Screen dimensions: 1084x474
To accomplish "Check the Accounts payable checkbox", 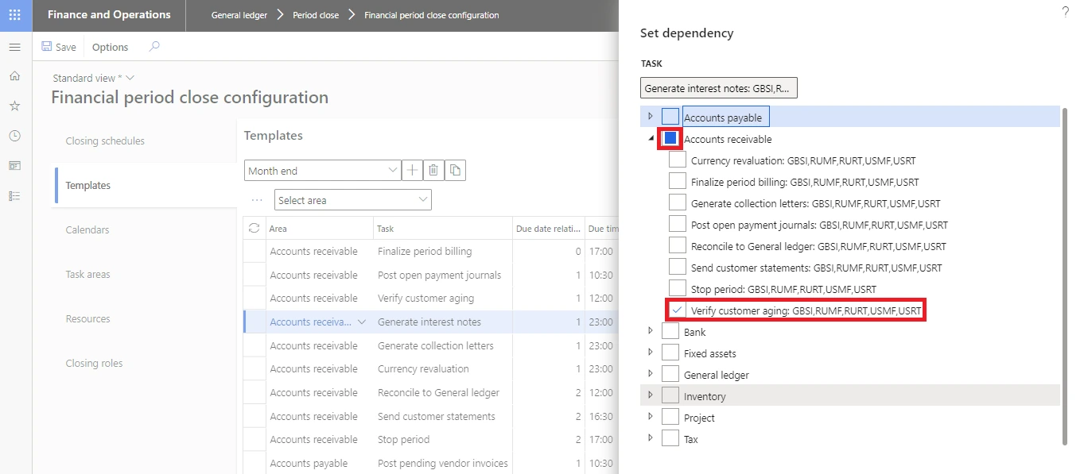I will click(670, 117).
